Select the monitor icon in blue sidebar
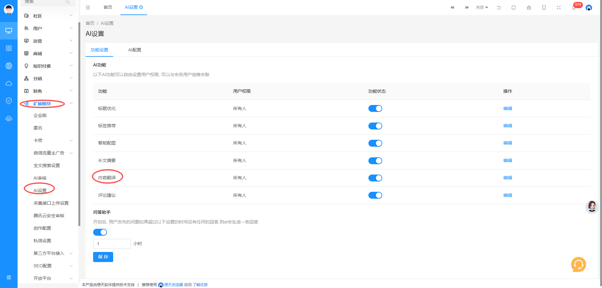This screenshot has height=288, width=602. point(9,31)
